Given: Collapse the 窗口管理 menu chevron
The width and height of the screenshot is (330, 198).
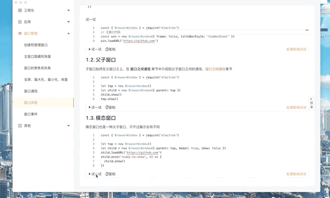Looking at the screenshot, I should [68, 34].
